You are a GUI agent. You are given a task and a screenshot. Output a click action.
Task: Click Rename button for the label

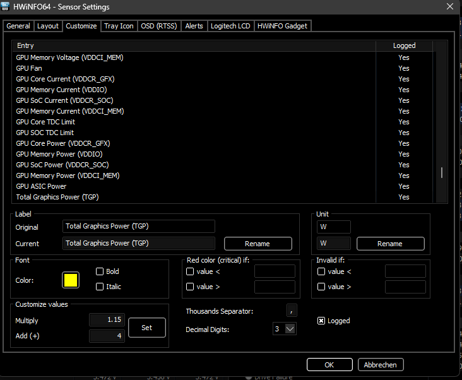click(258, 244)
